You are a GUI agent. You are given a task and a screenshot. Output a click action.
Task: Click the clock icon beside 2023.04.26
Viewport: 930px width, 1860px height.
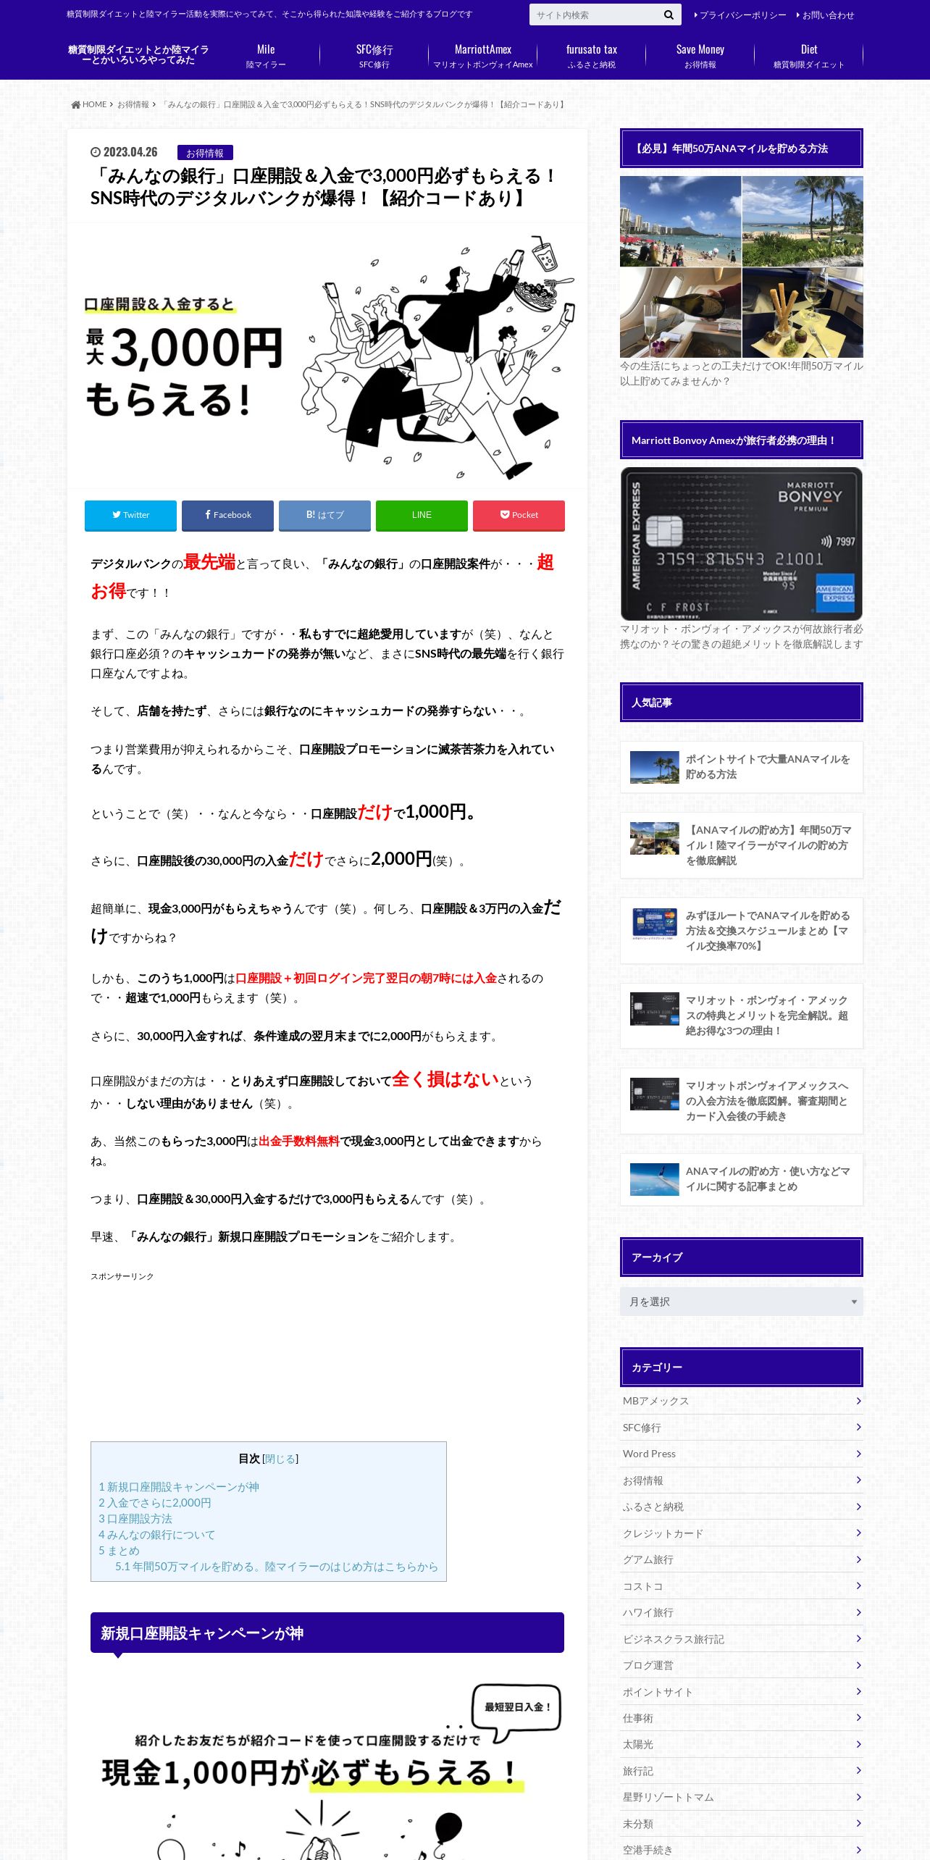(95, 152)
